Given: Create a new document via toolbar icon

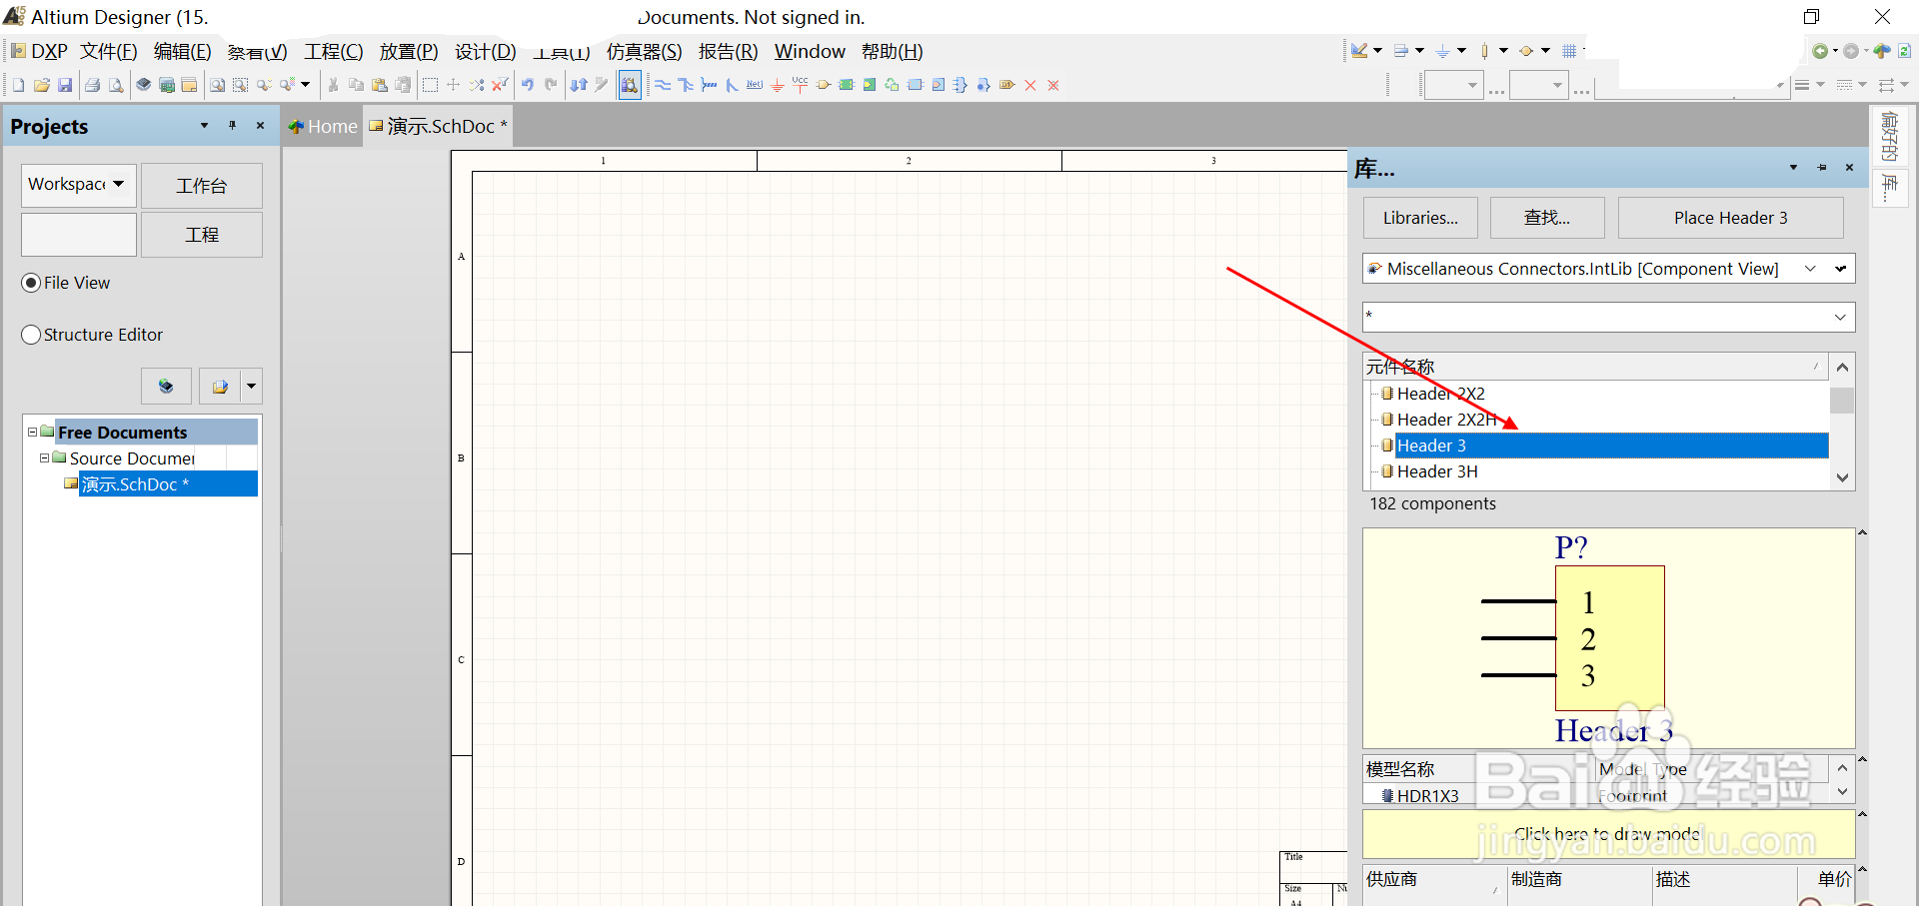Looking at the screenshot, I should tap(18, 85).
